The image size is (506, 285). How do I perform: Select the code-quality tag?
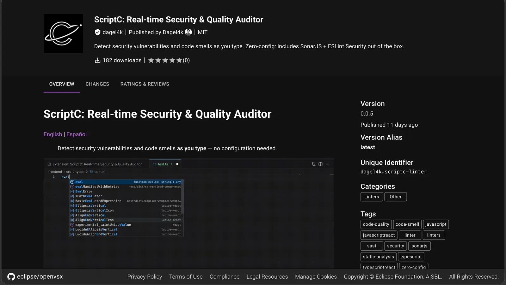tap(376, 224)
